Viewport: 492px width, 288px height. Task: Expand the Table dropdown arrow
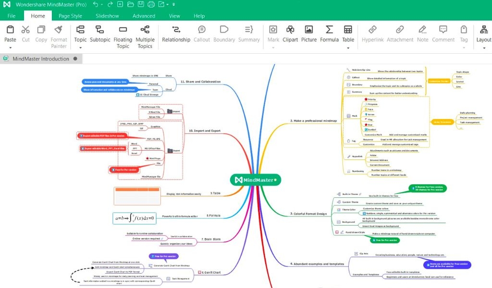click(x=348, y=48)
